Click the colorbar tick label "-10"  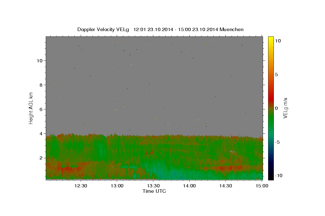point(278,175)
